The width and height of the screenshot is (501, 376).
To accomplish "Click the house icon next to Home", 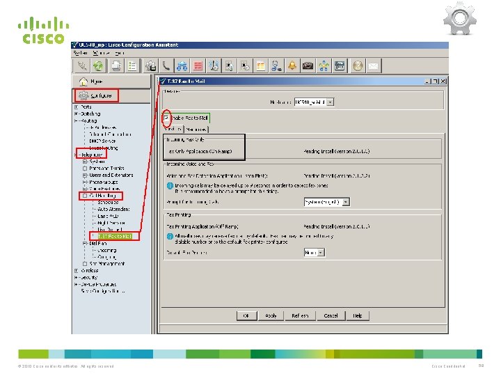I will pyautogui.click(x=83, y=82).
